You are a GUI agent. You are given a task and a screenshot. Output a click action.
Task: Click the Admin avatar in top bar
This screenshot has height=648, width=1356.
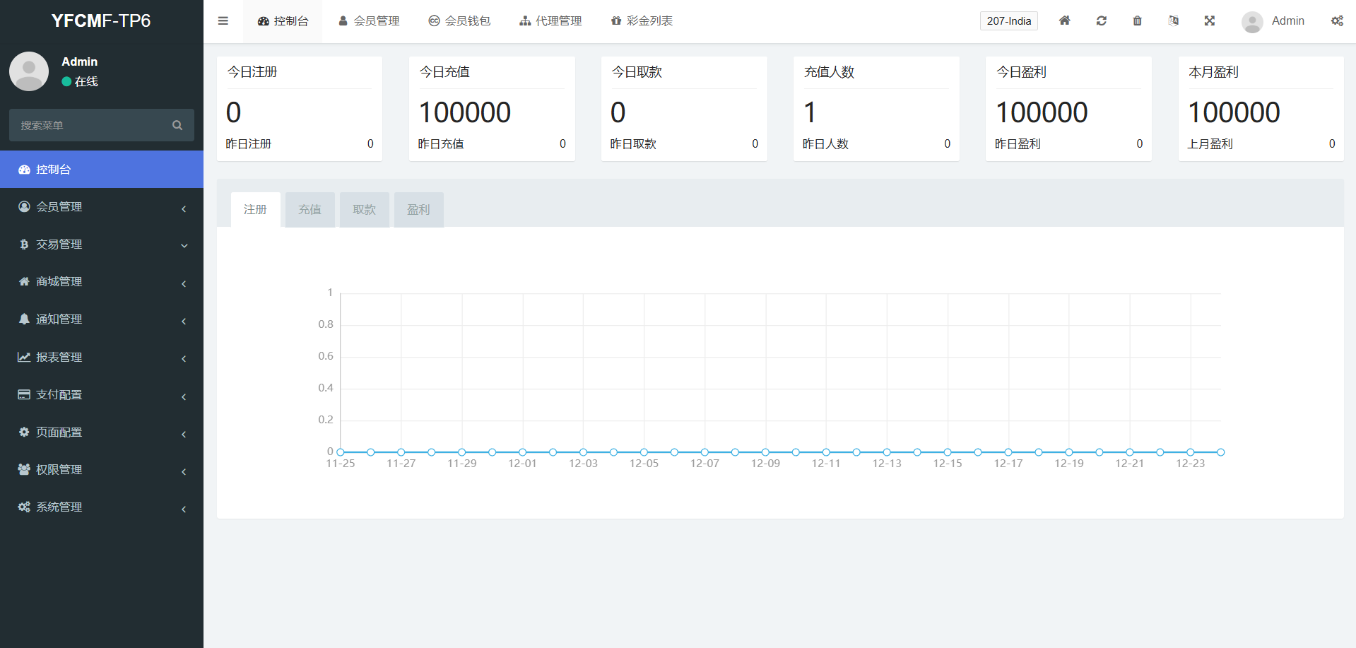(1252, 22)
